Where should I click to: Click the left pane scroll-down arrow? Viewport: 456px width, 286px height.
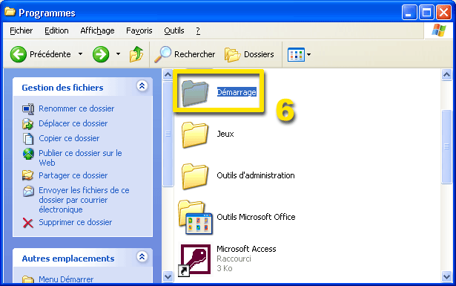[168, 276]
